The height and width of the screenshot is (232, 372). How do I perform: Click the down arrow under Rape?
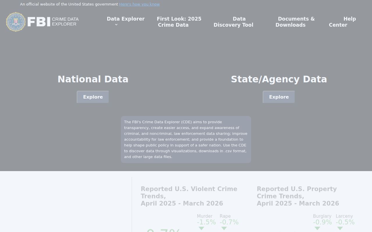[224, 229]
